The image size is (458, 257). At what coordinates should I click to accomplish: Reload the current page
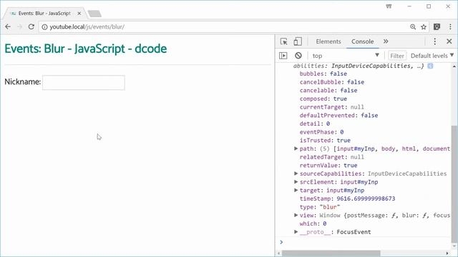tap(31, 27)
